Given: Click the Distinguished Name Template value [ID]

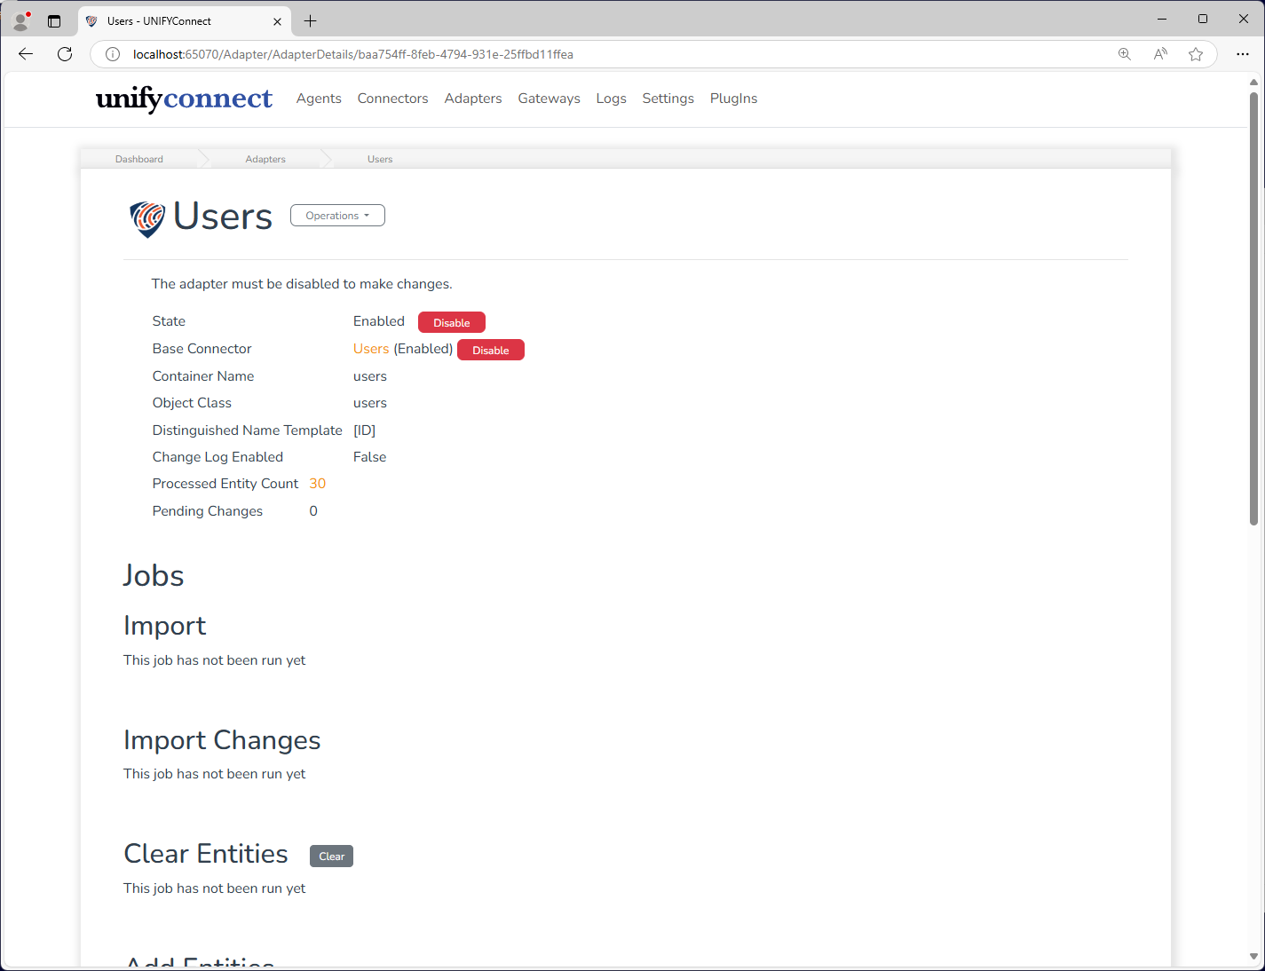Looking at the screenshot, I should coord(365,430).
